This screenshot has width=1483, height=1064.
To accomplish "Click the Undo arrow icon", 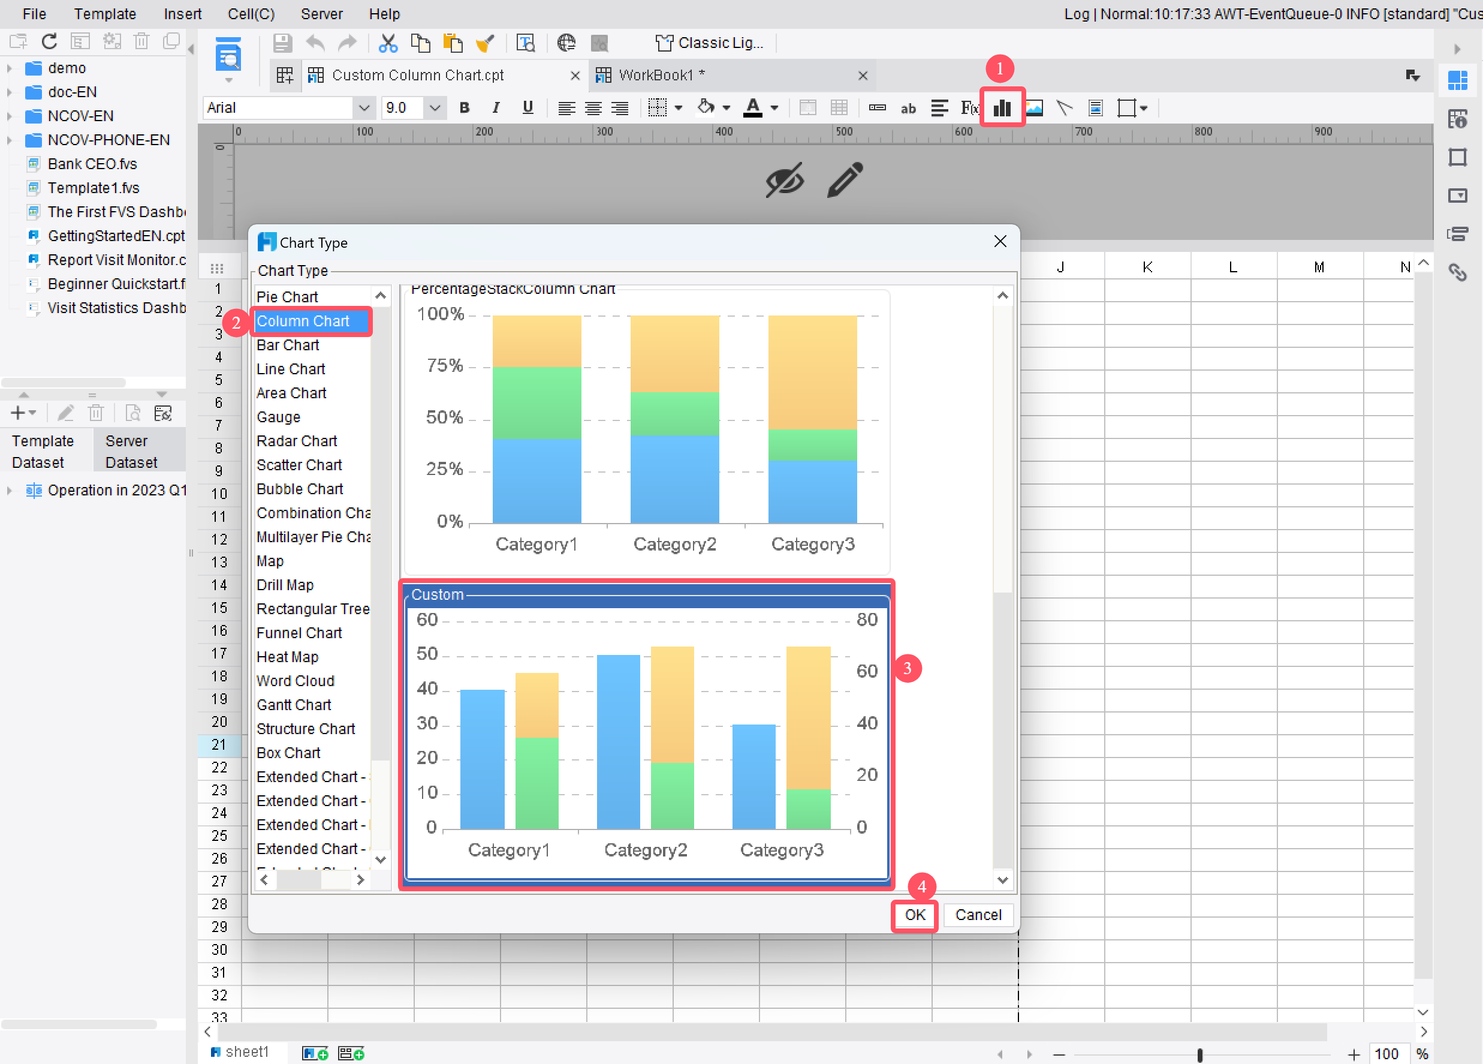I will tap(316, 43).
